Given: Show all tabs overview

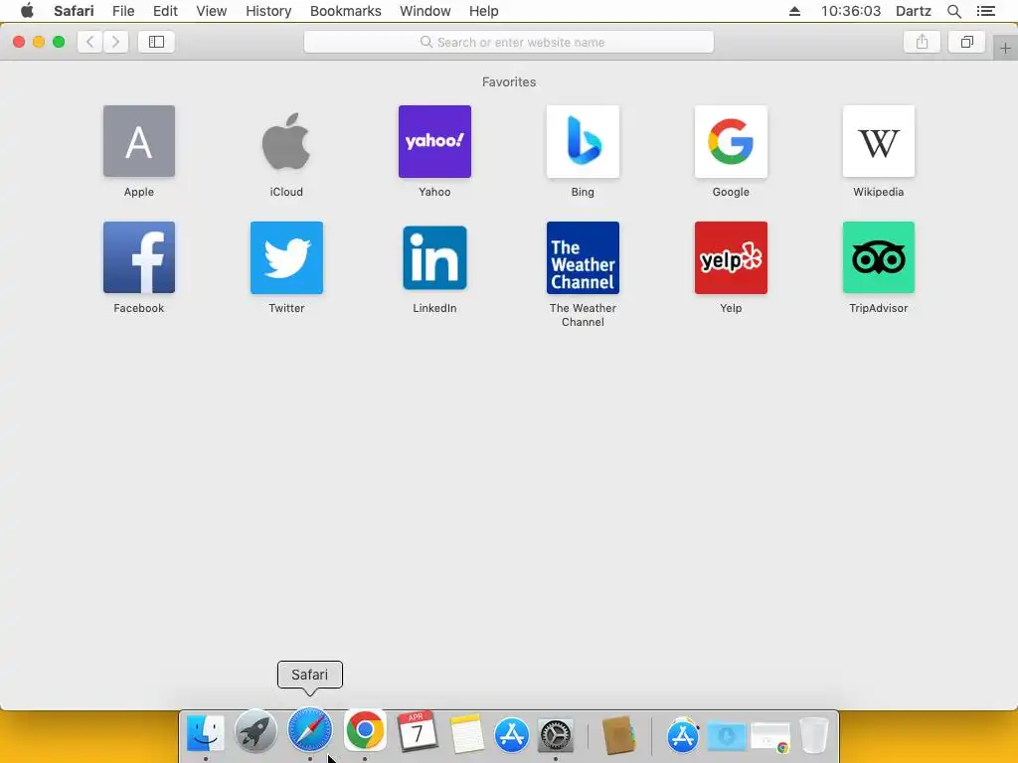Looking at the screenshot, I should [x=966, y=42].
